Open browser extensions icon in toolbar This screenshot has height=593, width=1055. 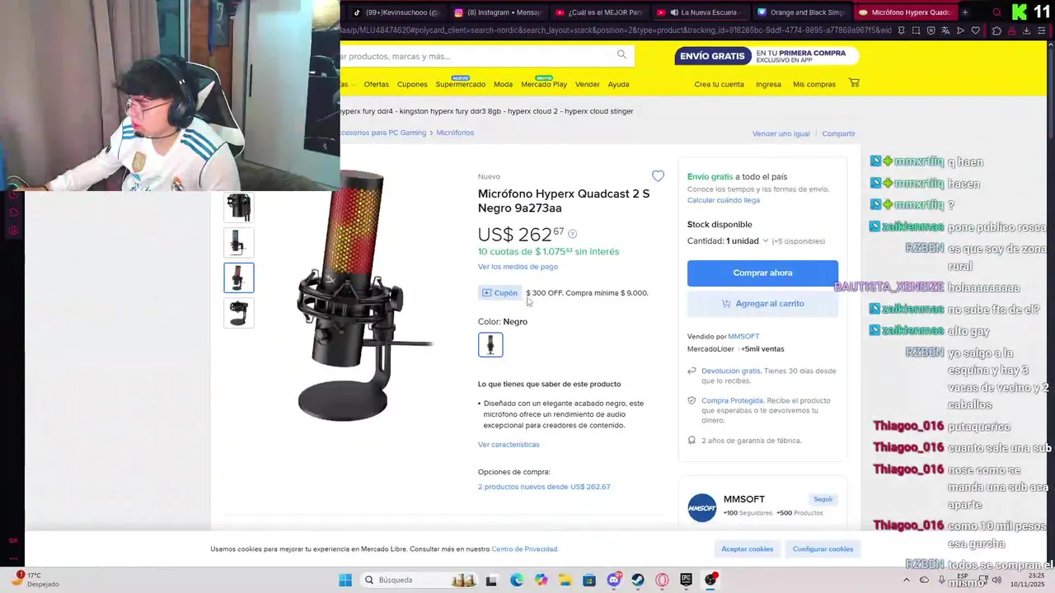[x=996, y=30]
